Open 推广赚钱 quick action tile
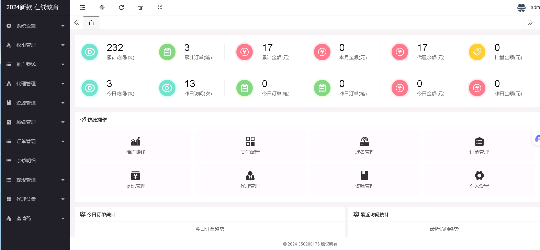The width and height of the screenshot is (540, 250). coord(136,145)
